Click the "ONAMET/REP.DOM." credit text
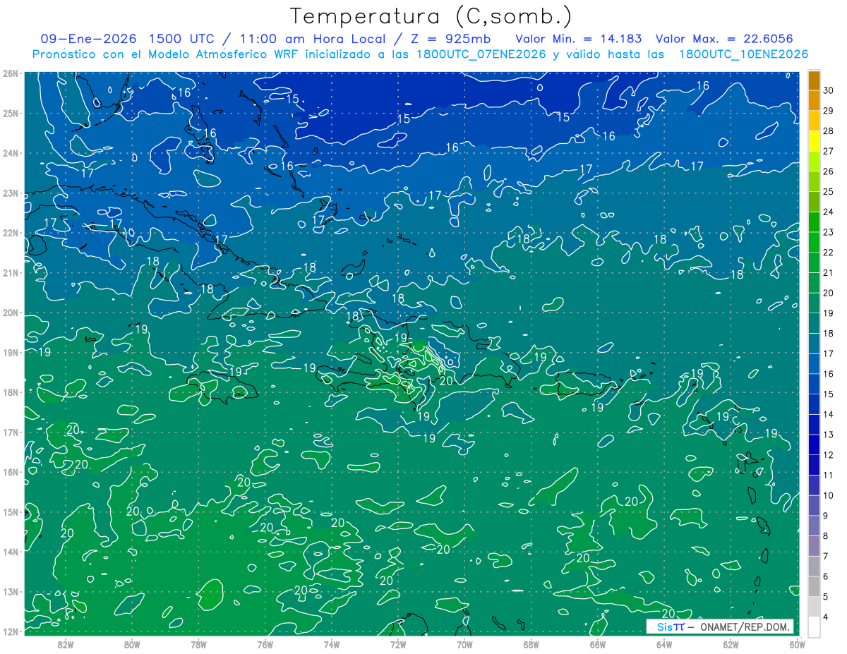Viewport: 847px width, 654px height. click(744, 626)
